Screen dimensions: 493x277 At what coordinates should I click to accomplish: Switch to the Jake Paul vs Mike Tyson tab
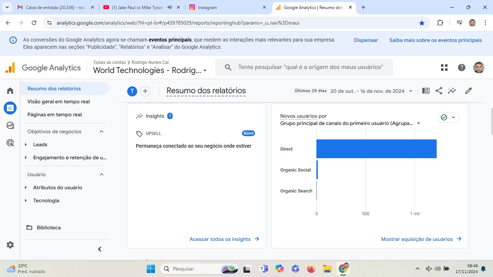(x=141, y=7)
